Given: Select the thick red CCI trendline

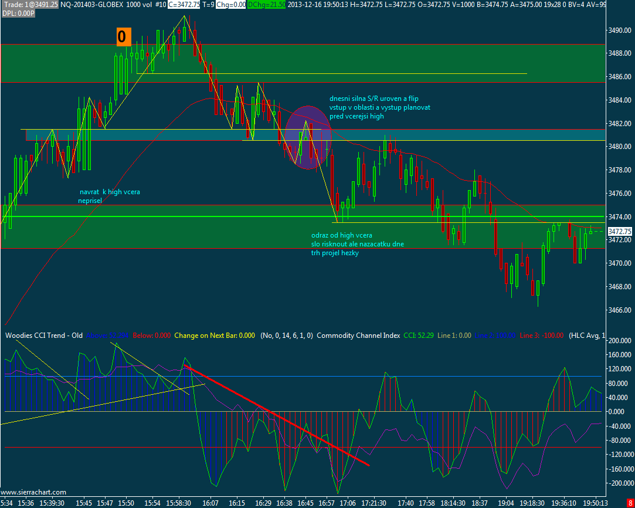Looking at the screenshot, I should coord(276,415).
